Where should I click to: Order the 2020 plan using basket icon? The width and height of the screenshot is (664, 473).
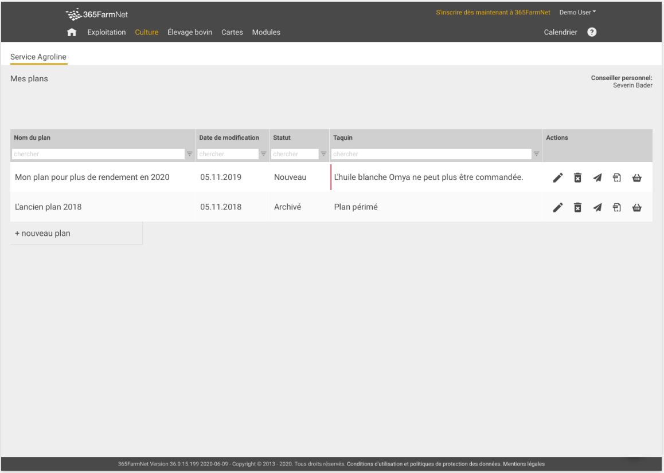click(636, 178)
